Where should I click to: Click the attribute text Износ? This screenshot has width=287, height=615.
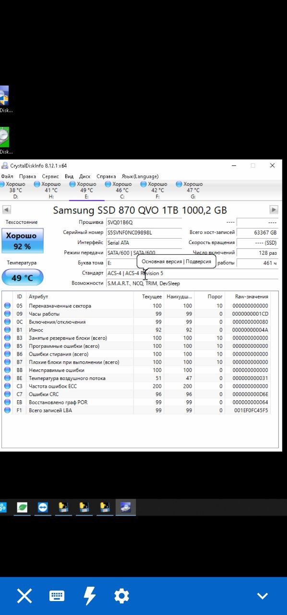pyautogui.click(x=36, y=330)
